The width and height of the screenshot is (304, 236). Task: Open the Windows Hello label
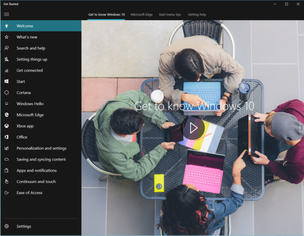point(30,104)
